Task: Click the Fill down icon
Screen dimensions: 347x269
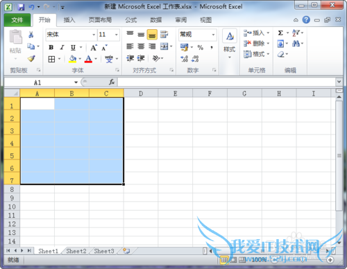Action: pos(280,44)
